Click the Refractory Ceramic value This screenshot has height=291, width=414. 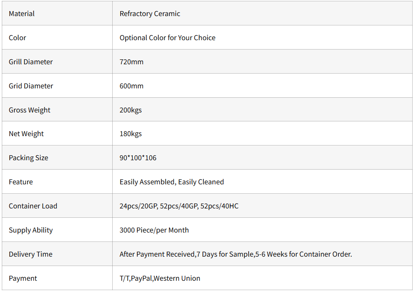tap(150, 14)
